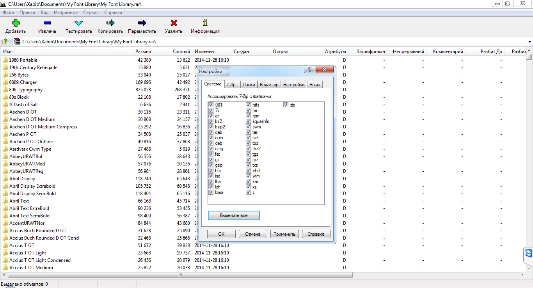Toggle the cab association checkbox
Viewport: 533px width, 288px height.
[211, 132]
